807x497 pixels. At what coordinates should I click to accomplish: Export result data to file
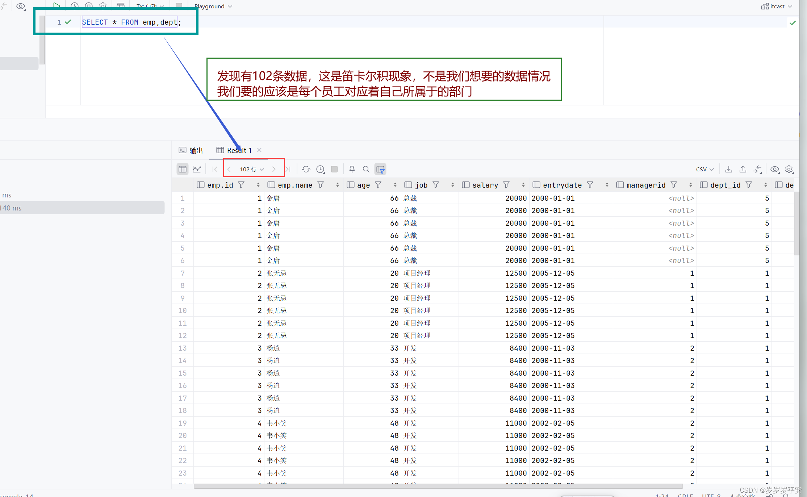pos(729,169)
